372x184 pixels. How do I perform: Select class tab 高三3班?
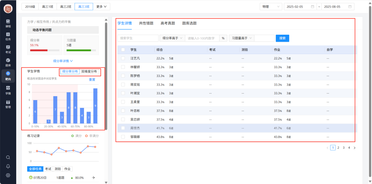click(84, 6)
